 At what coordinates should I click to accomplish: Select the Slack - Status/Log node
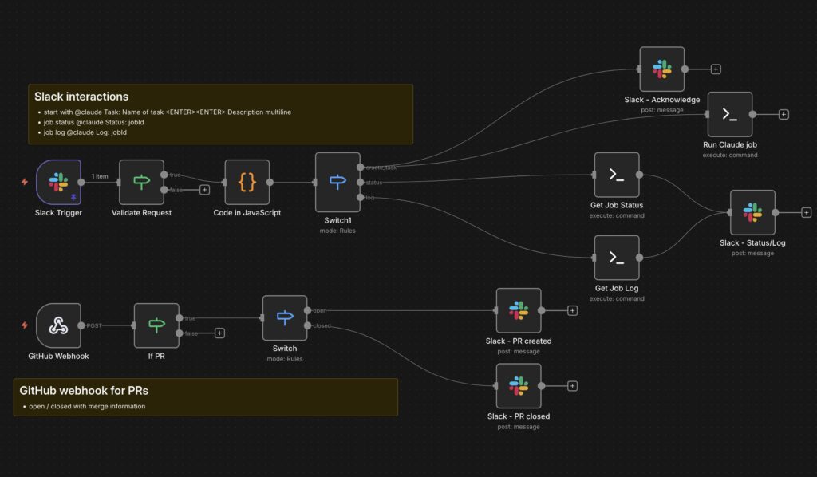pyautogui.click(x=752, y=212)
